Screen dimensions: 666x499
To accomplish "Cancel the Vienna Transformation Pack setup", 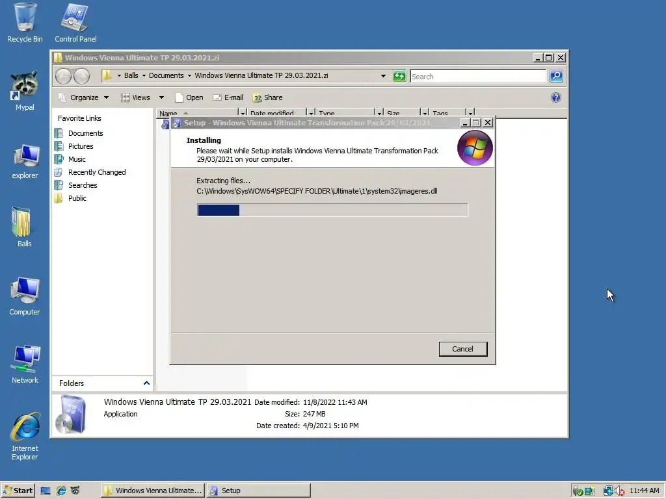I will tap(463, 349).
